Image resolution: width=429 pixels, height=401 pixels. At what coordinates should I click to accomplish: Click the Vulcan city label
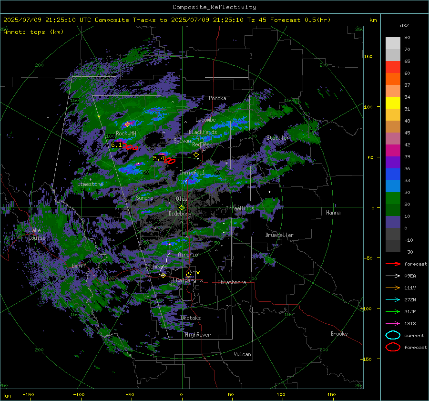pos(242,354)
